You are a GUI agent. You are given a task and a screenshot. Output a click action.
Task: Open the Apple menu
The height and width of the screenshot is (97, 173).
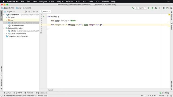[x=4, y=2]
